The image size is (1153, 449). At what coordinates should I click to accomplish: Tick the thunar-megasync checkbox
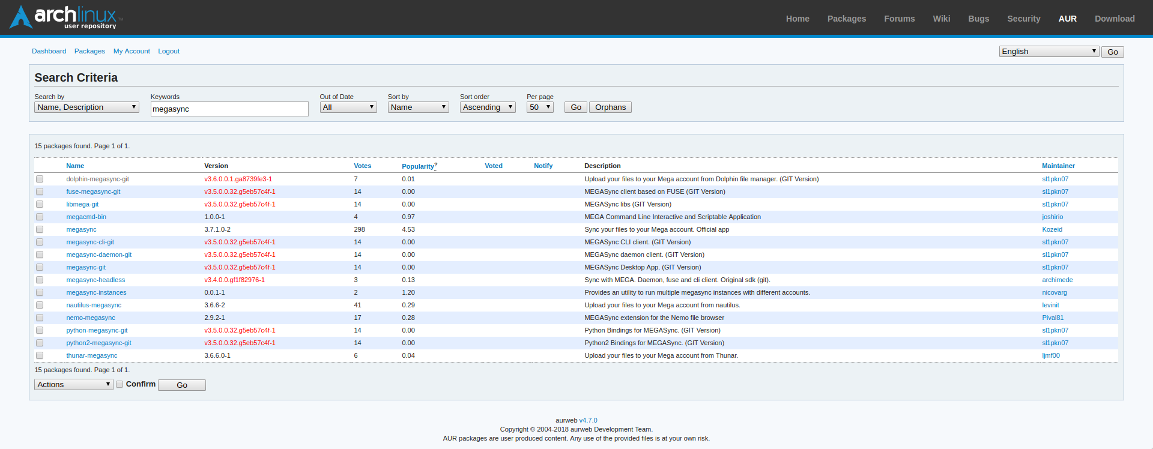[x=40, y=355]
